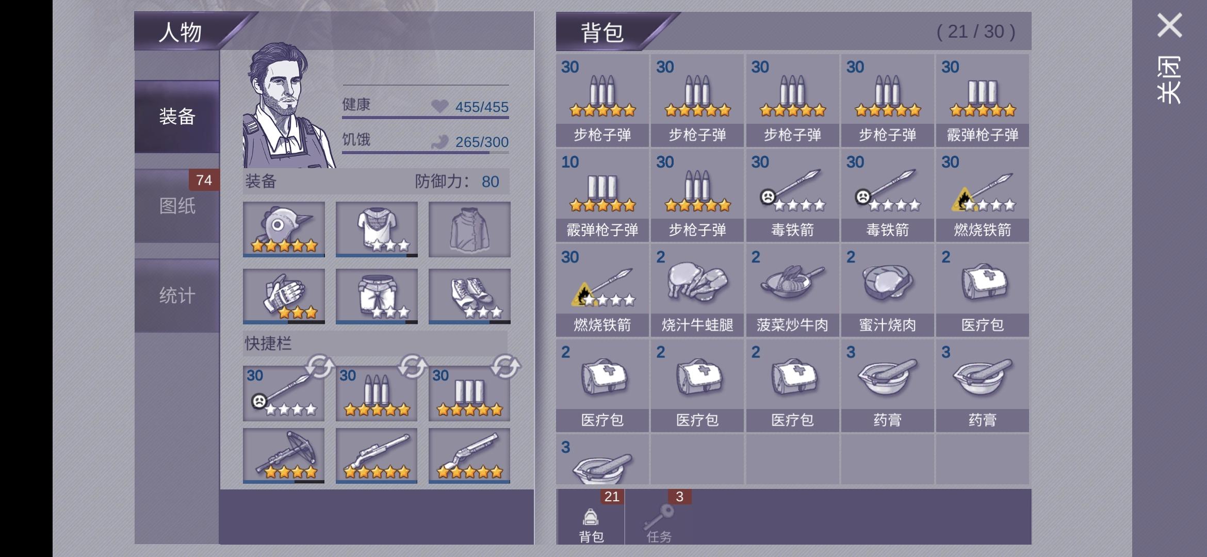Pick the 烧汁牛蛙腿 food item
Viewport: 1207px width, 557px height.
[x=697, y=290]
